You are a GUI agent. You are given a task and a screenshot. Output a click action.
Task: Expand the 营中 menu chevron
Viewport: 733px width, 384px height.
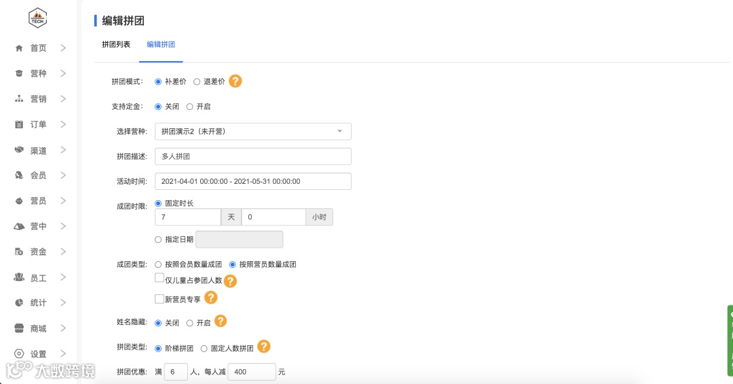coord(63,226)
